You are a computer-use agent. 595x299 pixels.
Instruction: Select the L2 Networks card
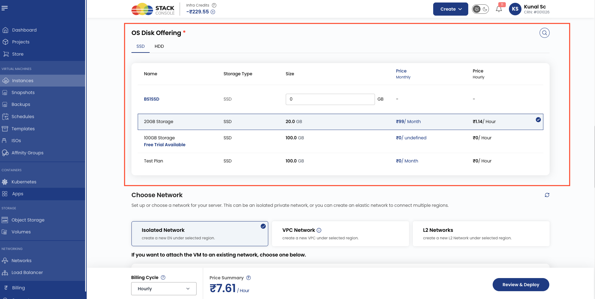pos(481,234)
